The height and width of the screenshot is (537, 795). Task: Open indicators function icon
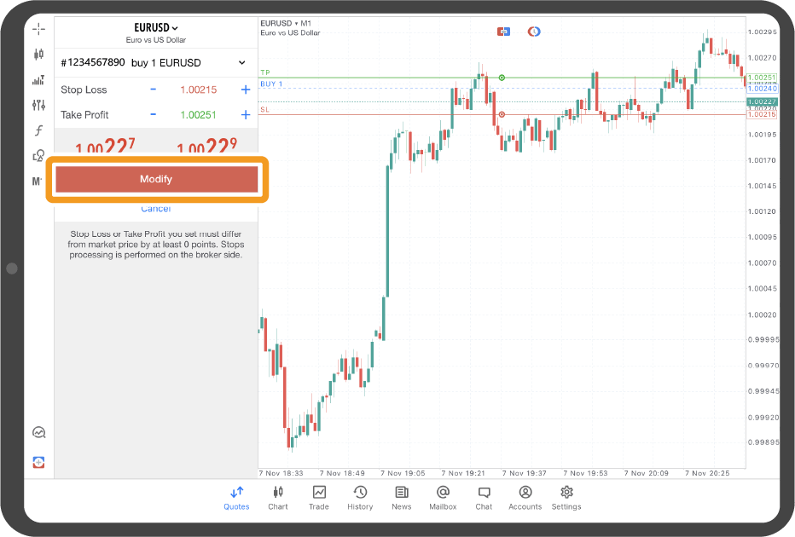click(x=38, y=130)
